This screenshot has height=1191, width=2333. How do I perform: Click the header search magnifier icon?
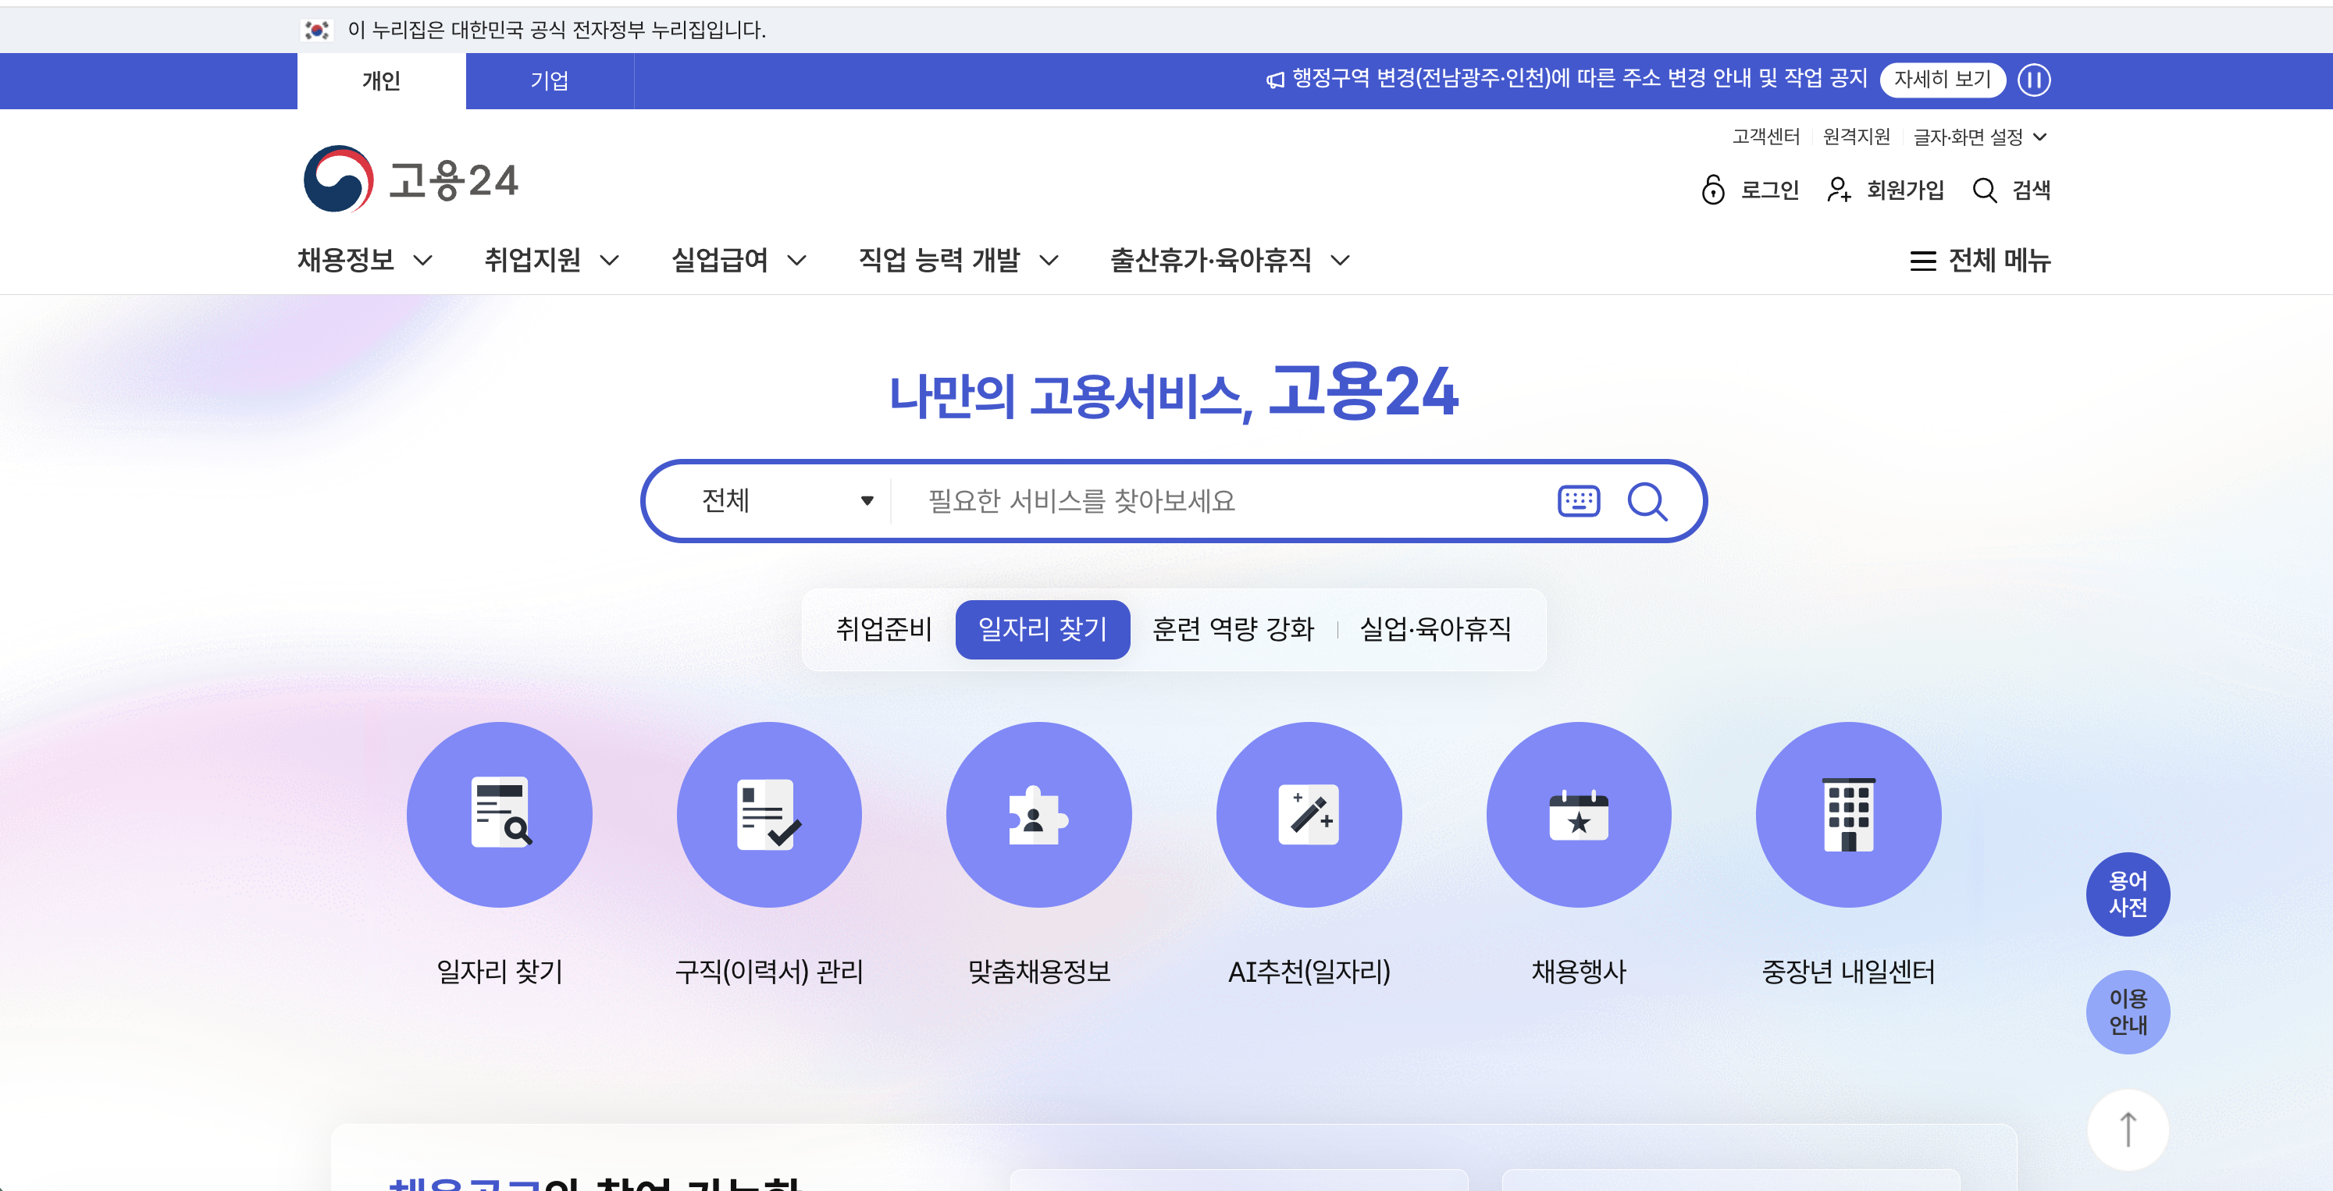point(1984,190)
